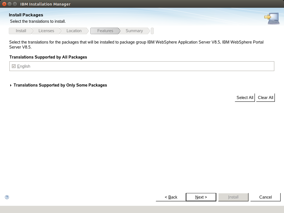Go to the Install wizard step
284x213 pixels.
tap(21, 31)
